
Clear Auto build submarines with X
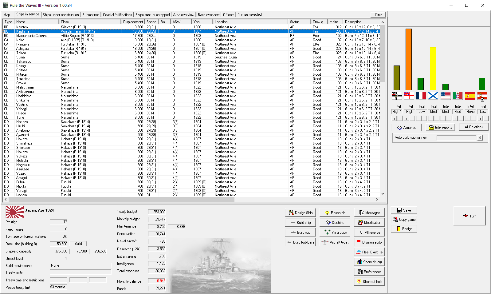pyautogui.click(x=480, y=138)
